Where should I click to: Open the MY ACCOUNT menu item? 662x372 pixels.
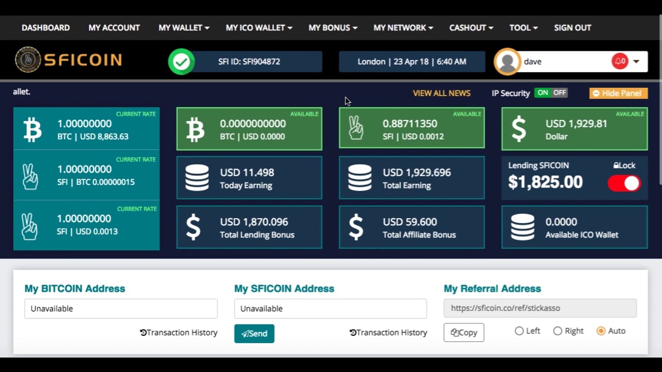[114, 28]
